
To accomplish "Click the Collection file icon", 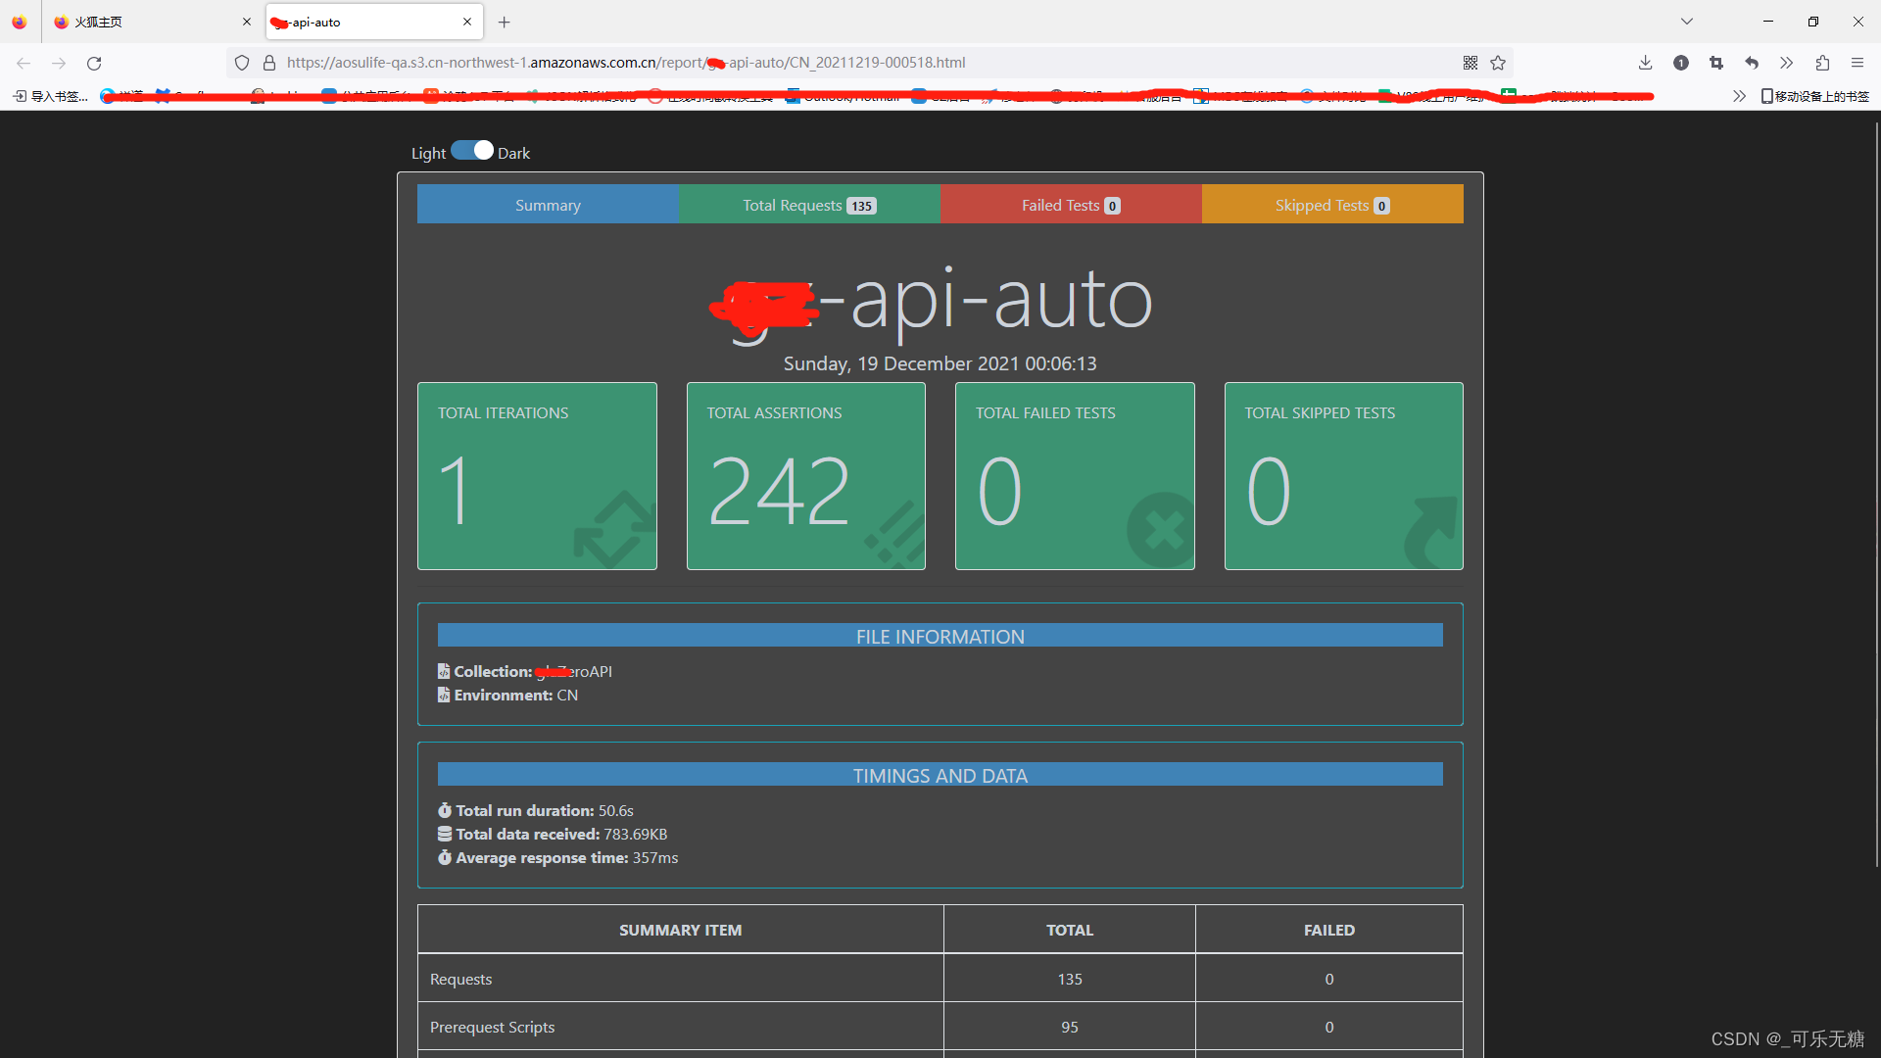I will point(444,671).
